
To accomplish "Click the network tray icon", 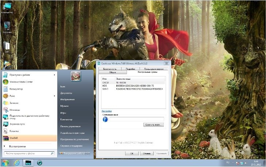I will click(242, 163).
